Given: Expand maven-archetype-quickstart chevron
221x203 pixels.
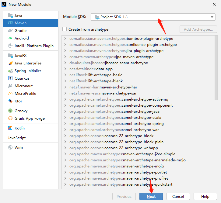Looking at the screenshot, I should point(65,184).
